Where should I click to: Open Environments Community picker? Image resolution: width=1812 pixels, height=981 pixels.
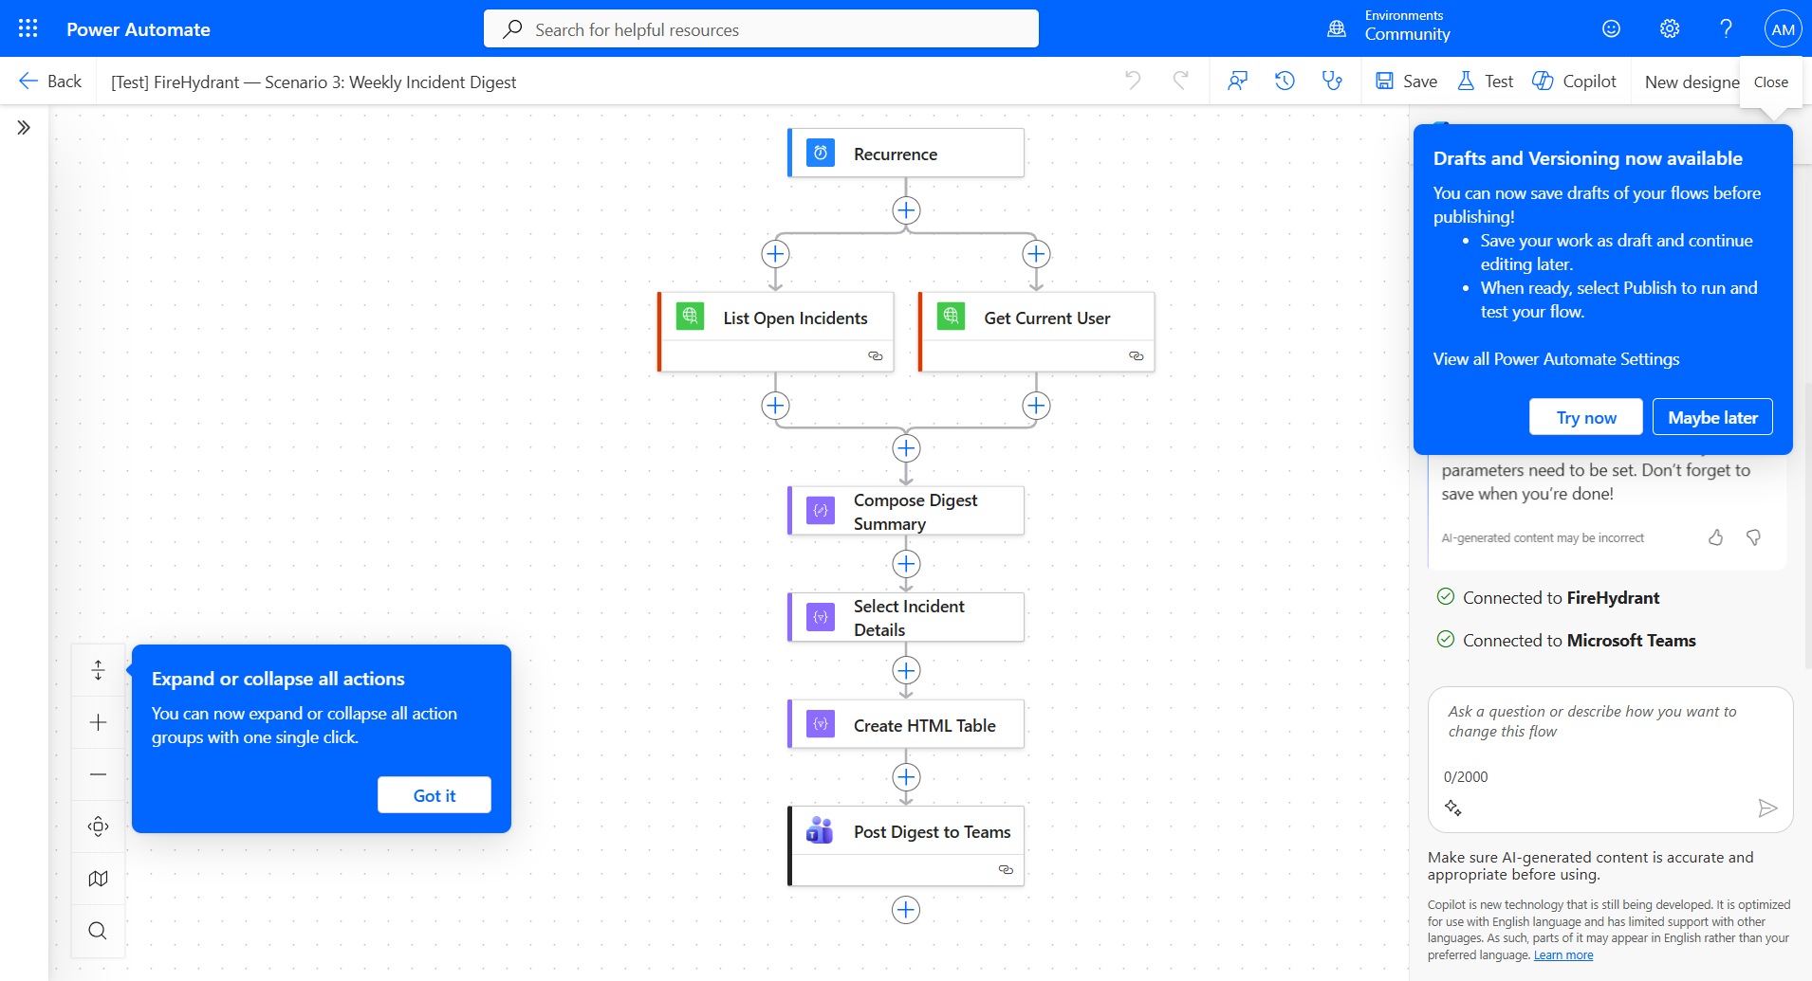(x=1389, y=27)
